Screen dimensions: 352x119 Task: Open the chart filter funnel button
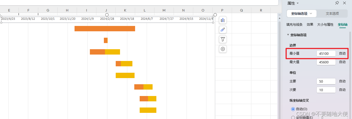click(x=223, y=39)
